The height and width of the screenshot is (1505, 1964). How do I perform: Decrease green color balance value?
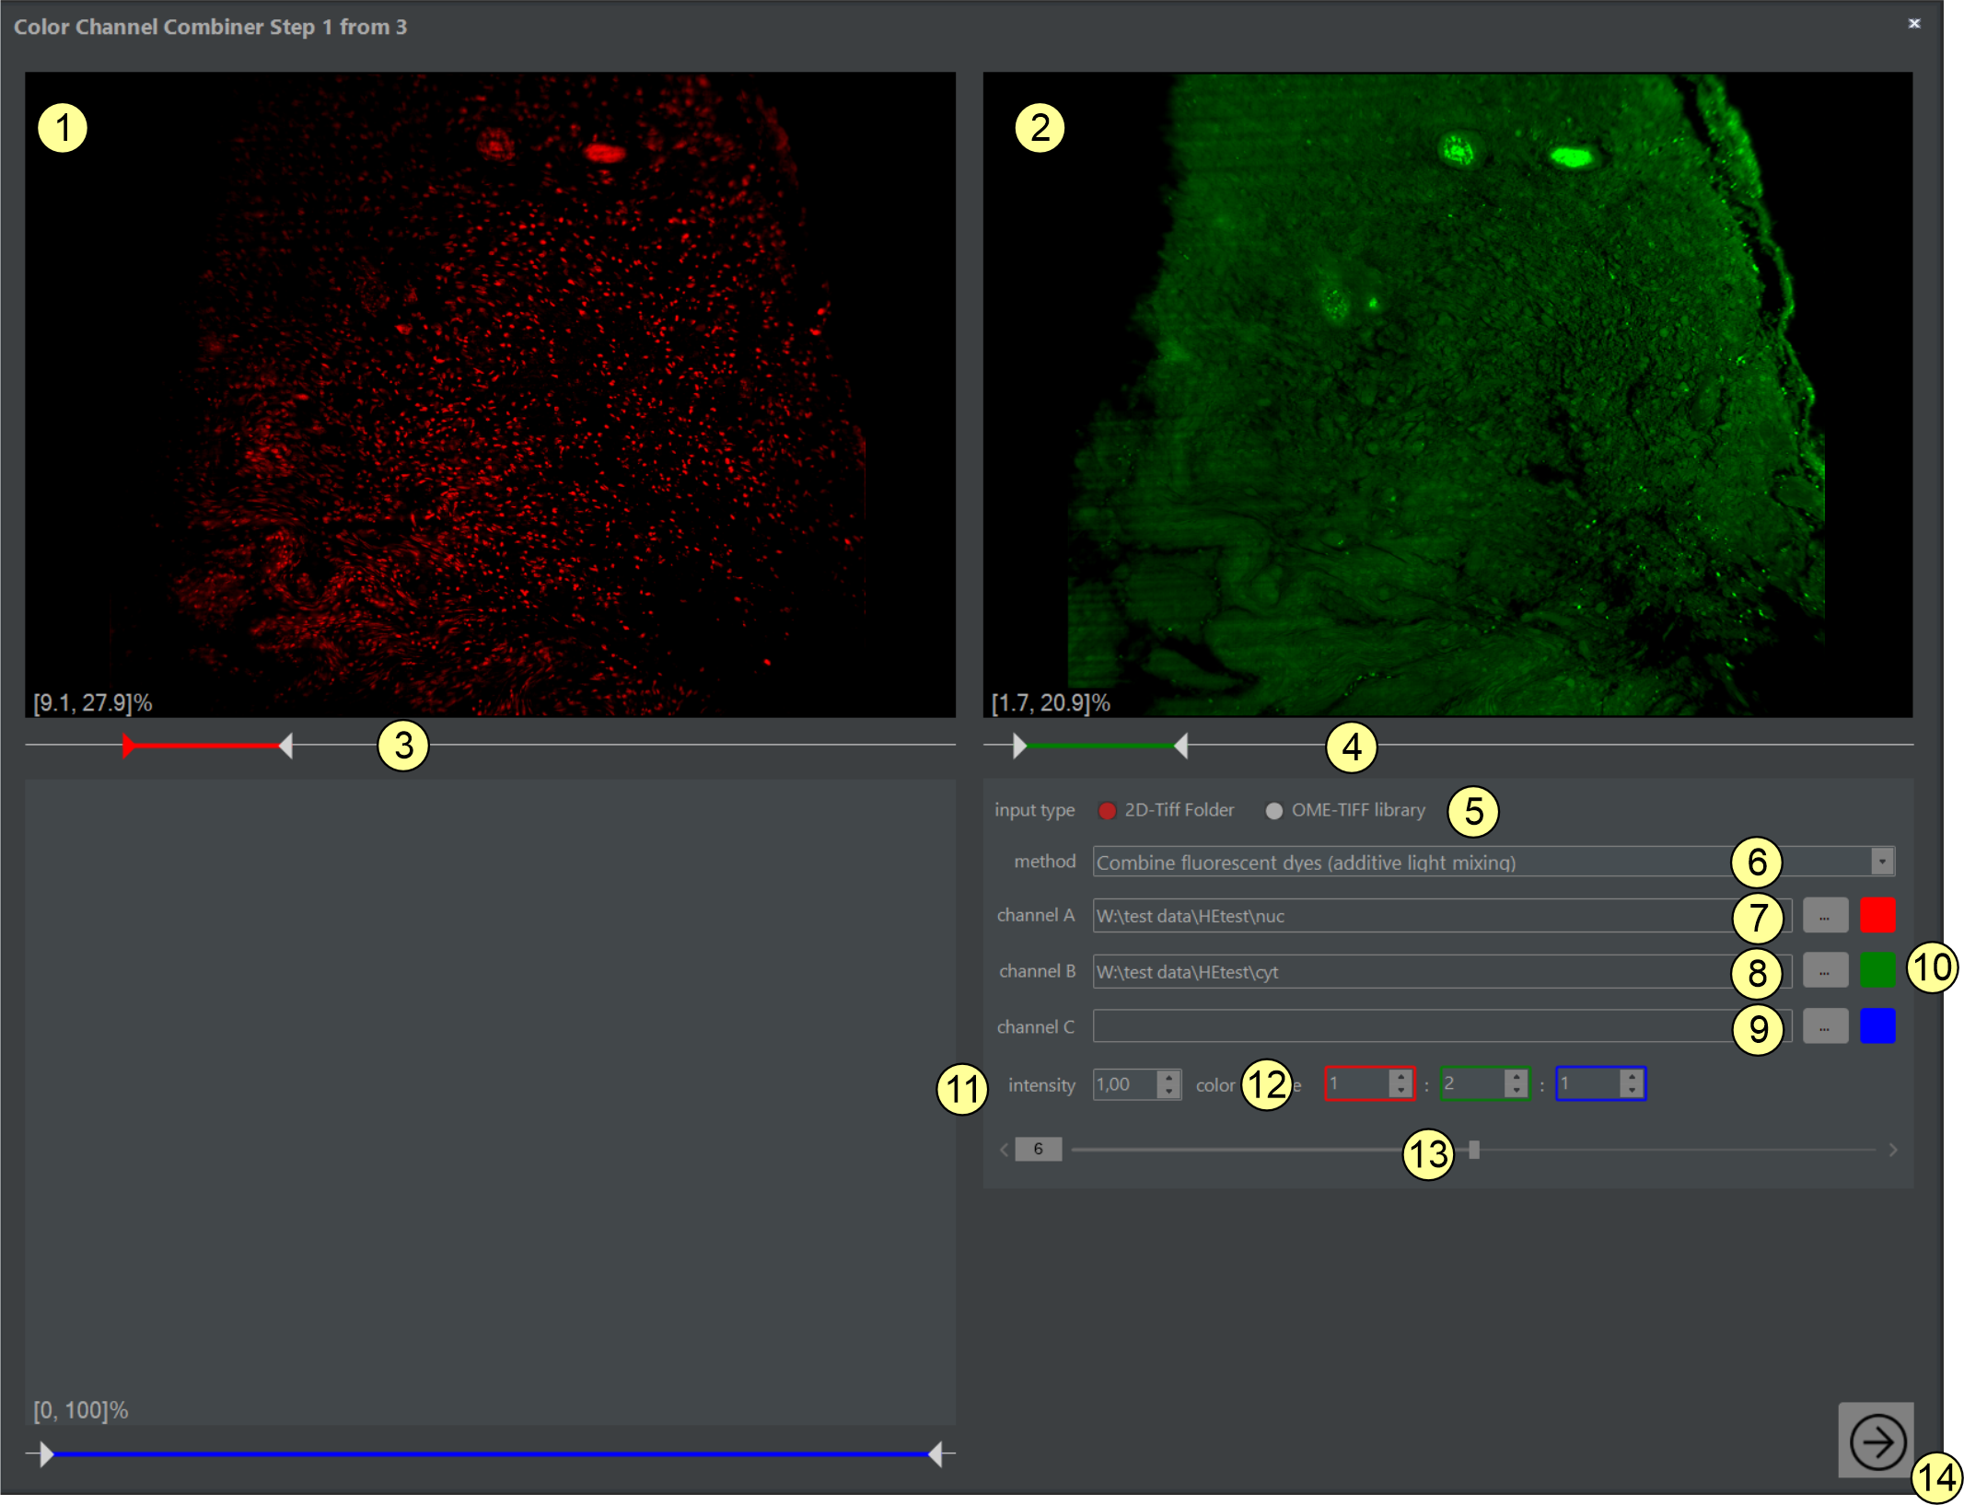point(1516,1091)
